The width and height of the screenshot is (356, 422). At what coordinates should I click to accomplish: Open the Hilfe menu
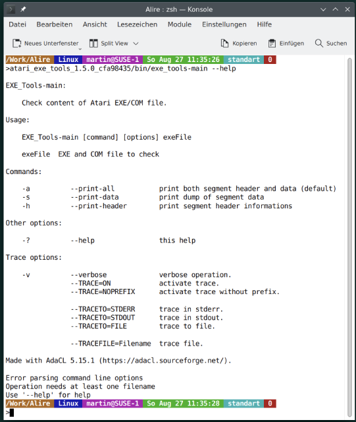pyautogui.click(x=265, y=24)
